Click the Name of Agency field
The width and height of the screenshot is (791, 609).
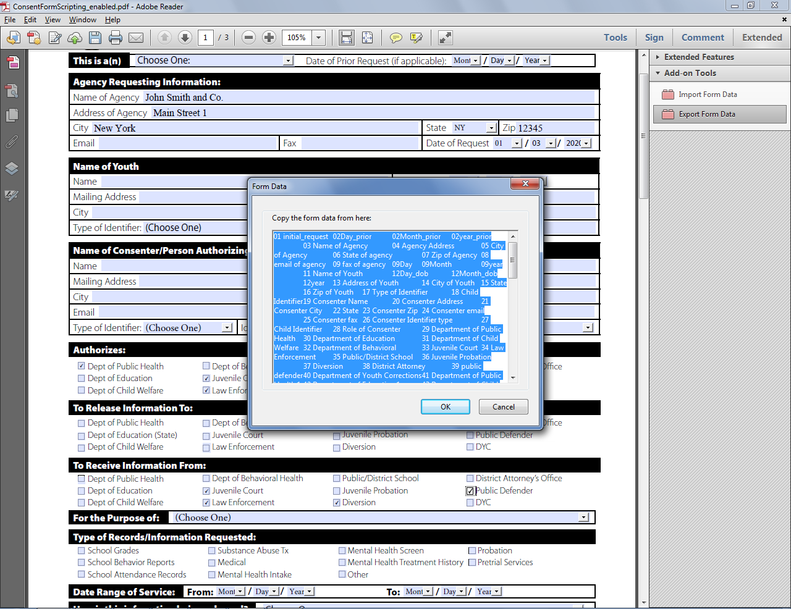click(x=368, y=98)
